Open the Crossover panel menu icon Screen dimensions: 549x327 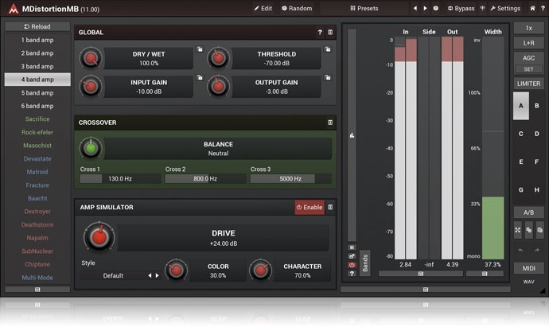point(330,123)
